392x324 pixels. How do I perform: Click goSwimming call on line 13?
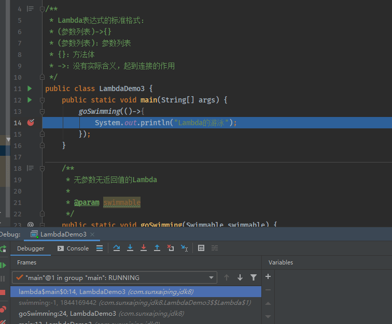point(100,111)
